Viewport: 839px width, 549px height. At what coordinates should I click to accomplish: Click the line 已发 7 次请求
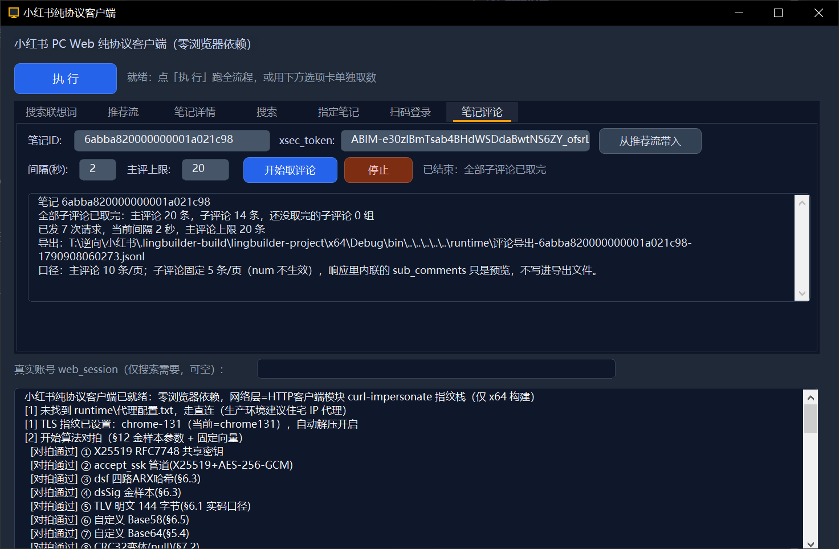point(152,229)
